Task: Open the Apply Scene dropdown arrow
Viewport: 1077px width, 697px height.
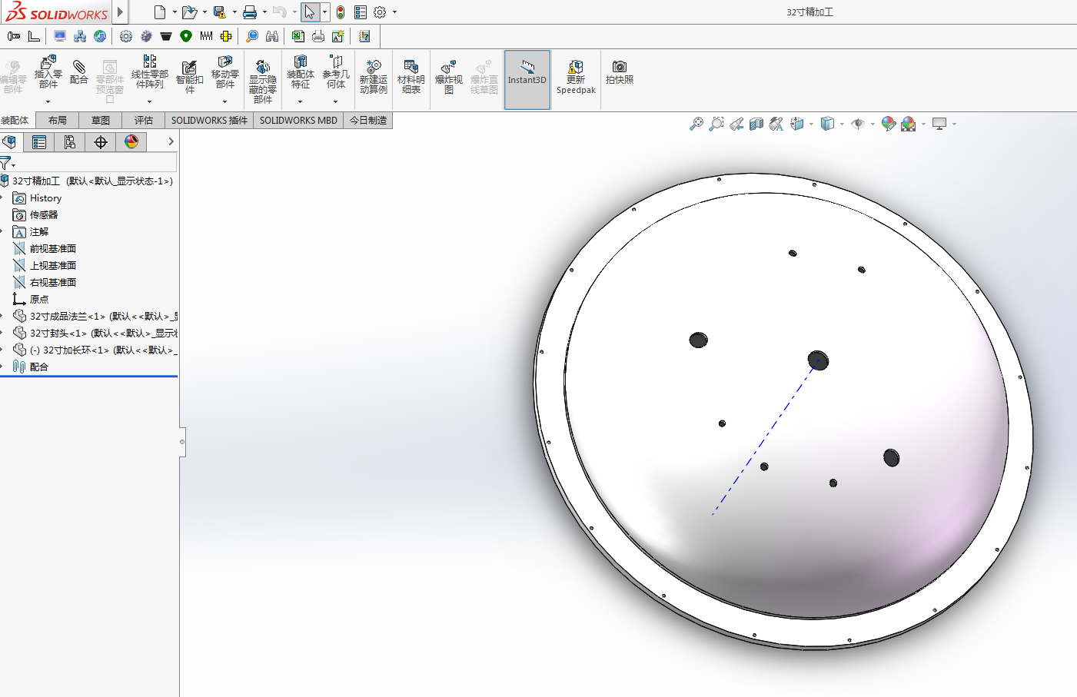Action: [924, 124]
